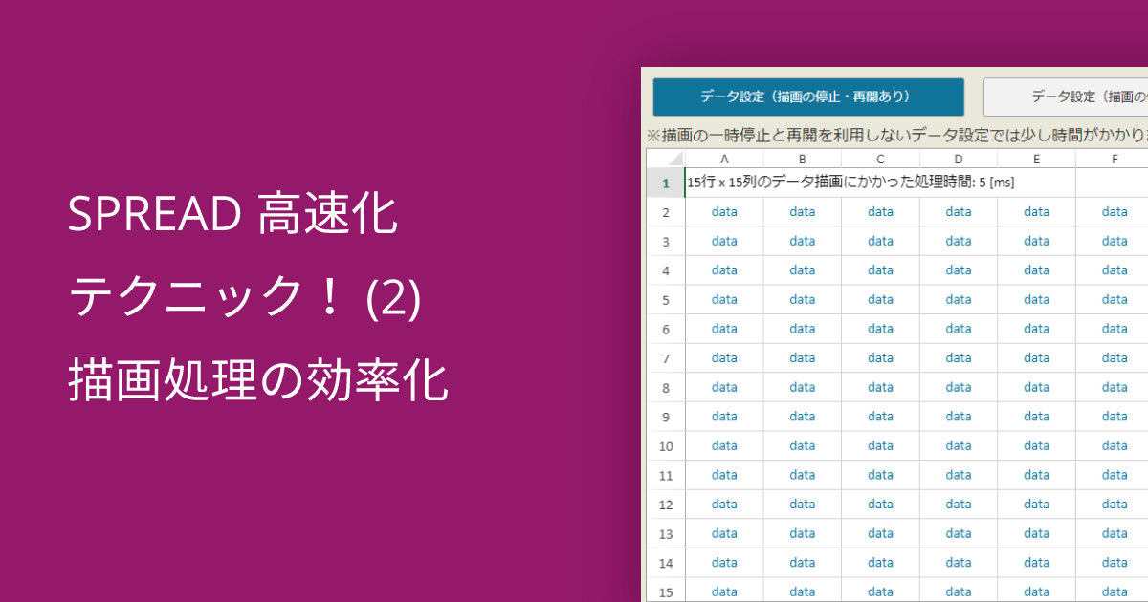This screenshot has height=602, width=1148.
Task: Click the data cell at A14
Action: click(724, 563)
